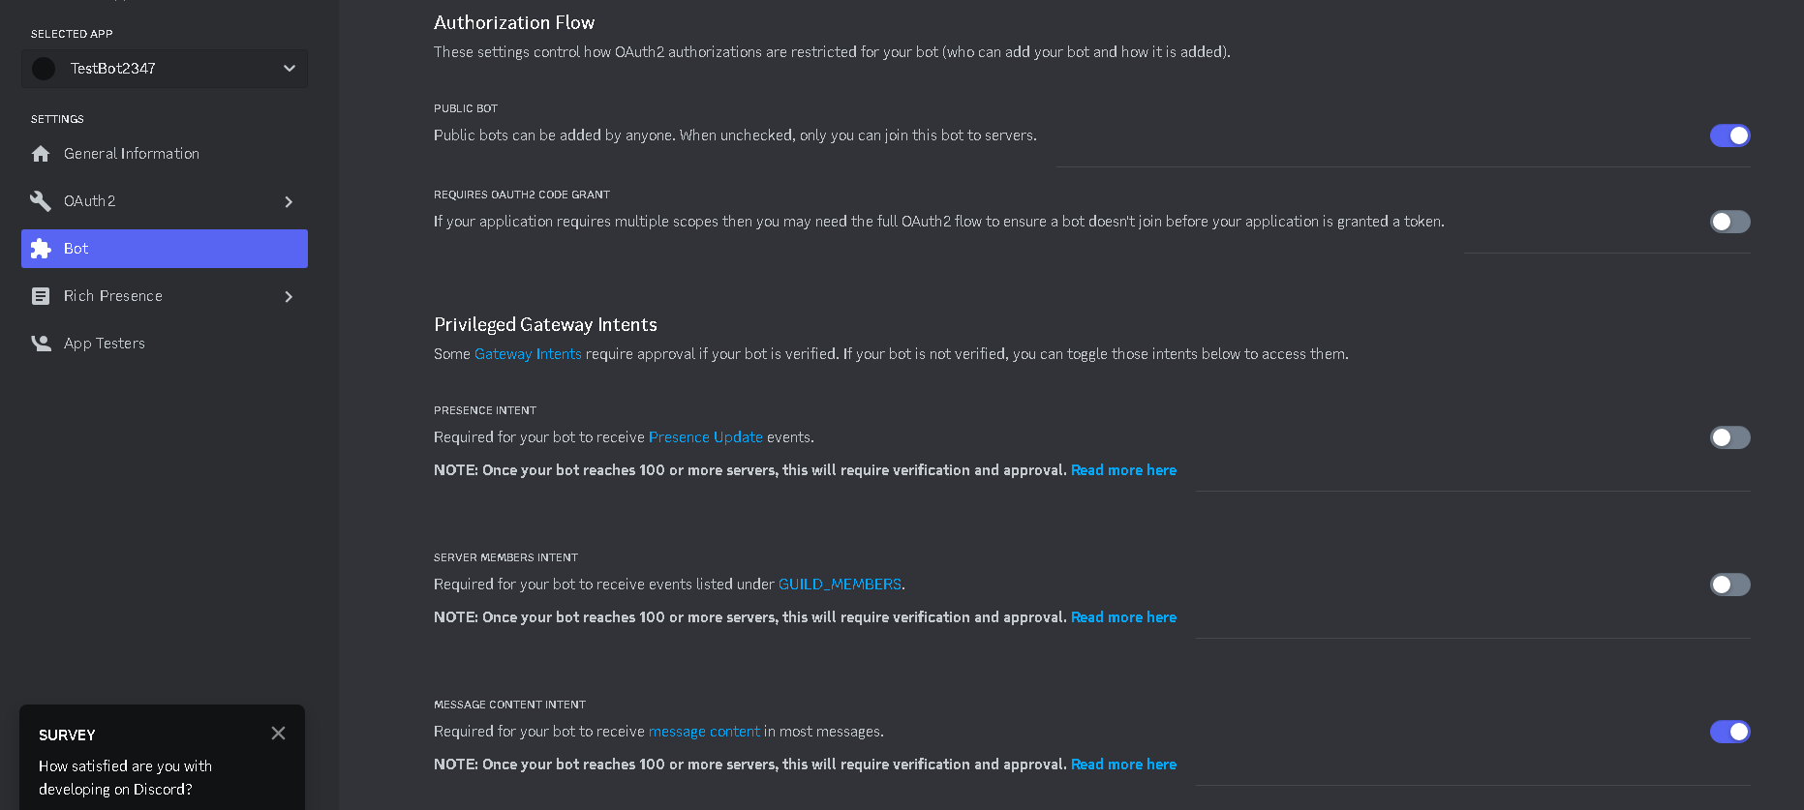
Task: Click Read more here under Presence Intent
Action: click(x=1123, y=469)
